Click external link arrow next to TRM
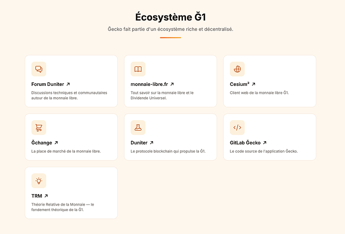 pos(46,196)
